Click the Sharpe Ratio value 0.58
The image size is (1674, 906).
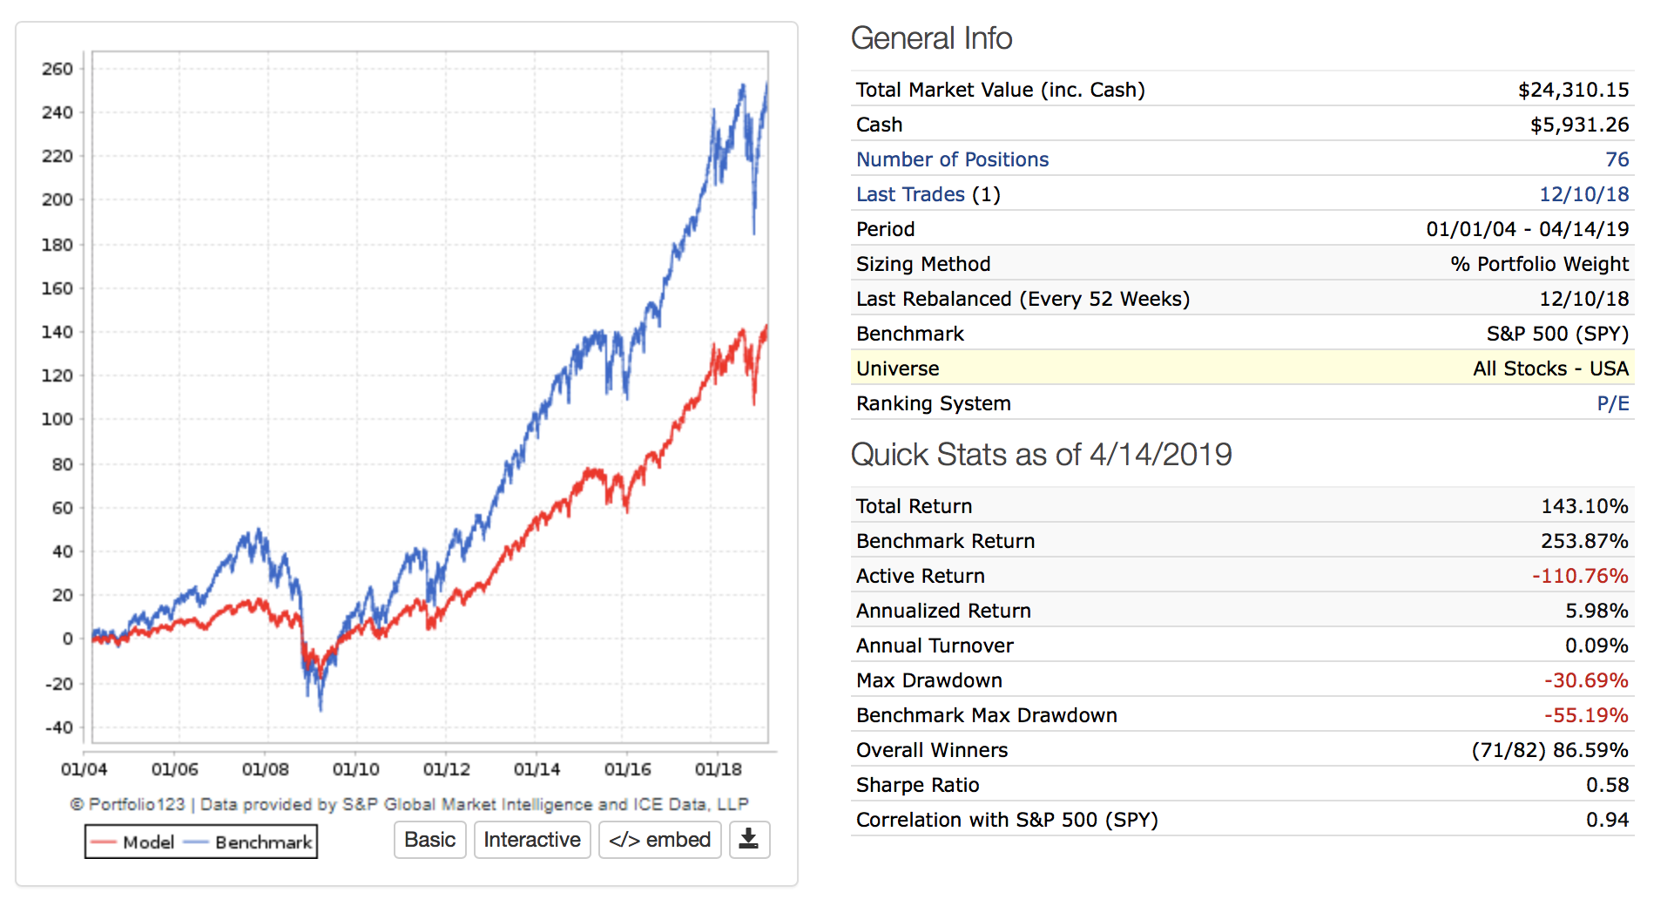(x=1607, y=785)
